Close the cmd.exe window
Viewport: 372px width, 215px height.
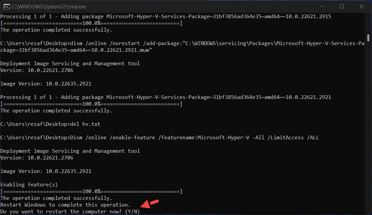pos(361,6)
